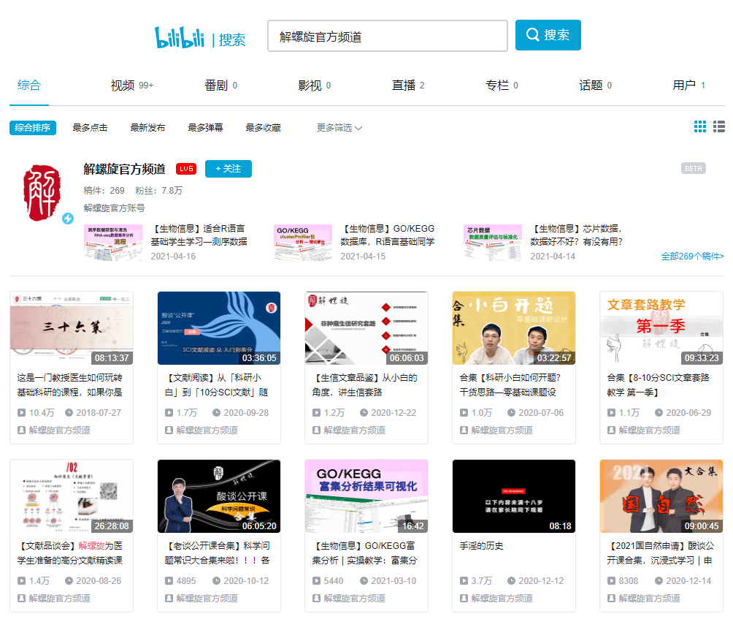Focus the search input containing 解螺旋官方频道
The width and height of the screenshot is (733, 622).
[x=388, y=36]
